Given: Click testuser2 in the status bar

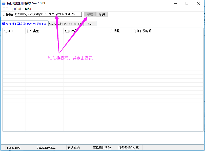Looking at the screenshot, I should [14, 148].
